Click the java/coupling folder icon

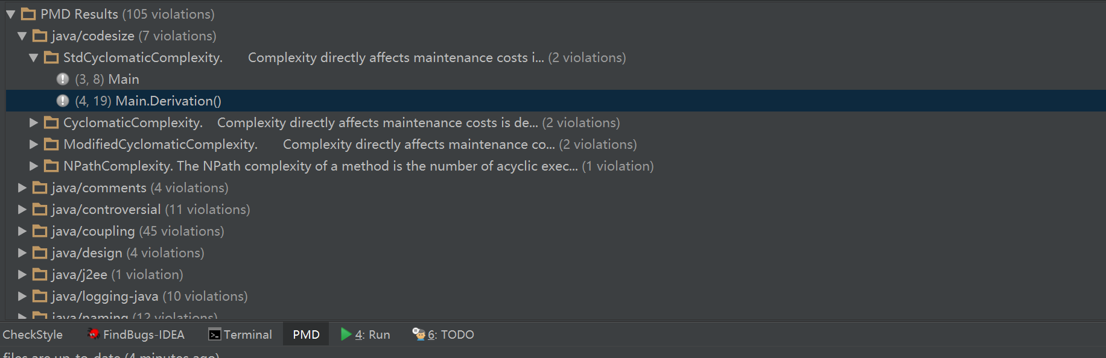(x=40, y=231)
